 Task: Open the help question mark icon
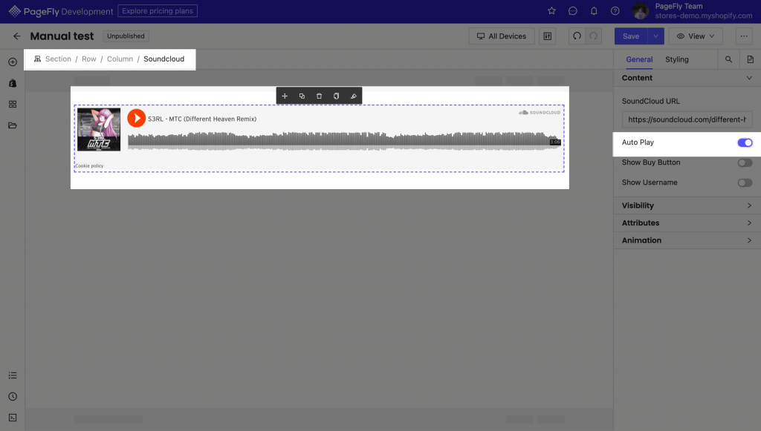point(615,10)
